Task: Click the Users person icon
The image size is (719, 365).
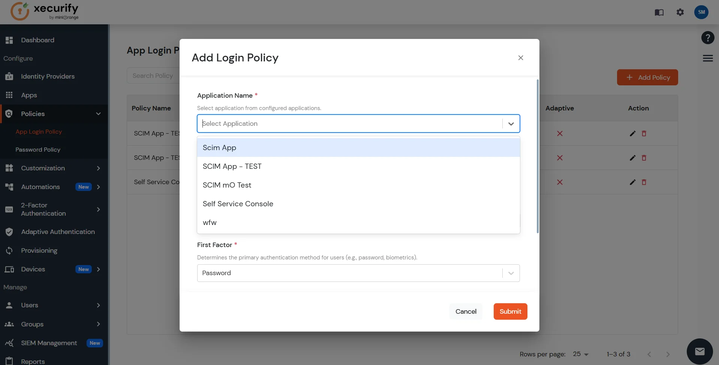Action: pyautogui.click(x=9, y=305)
